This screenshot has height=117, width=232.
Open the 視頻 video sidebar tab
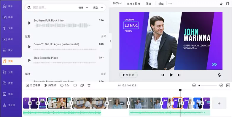(11, 39)
